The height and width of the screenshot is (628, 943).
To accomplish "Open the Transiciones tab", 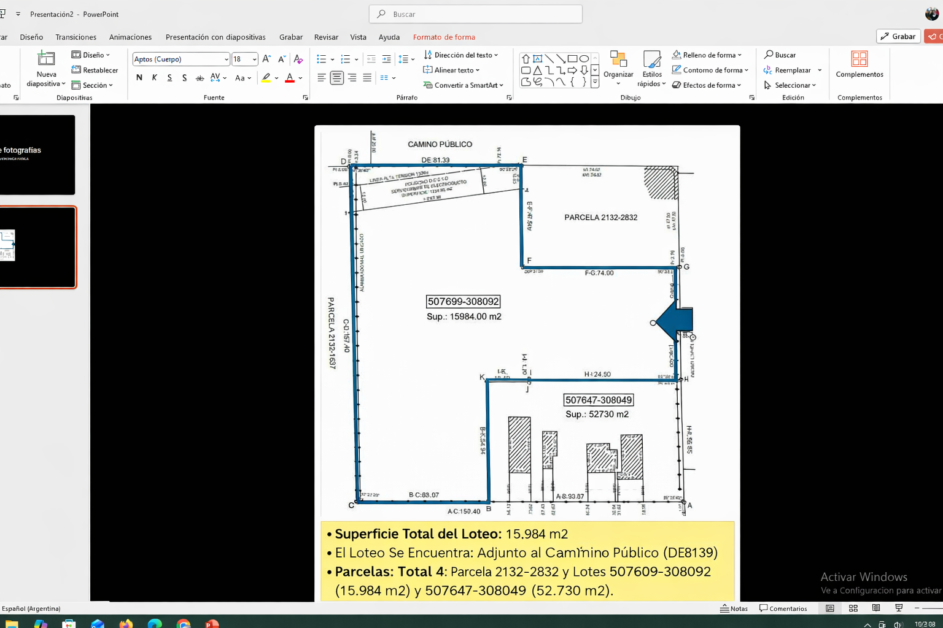I will [x=76, y=37].
